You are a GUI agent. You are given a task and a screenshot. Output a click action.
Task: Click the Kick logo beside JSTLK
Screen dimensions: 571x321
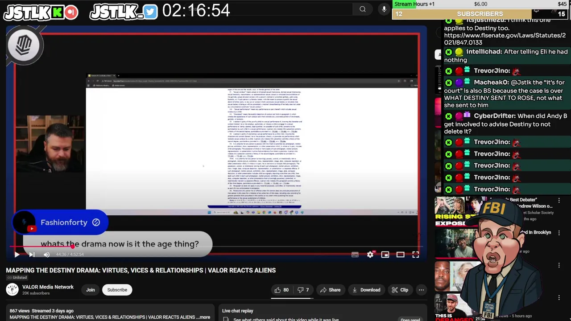click(x=57, y=12)
